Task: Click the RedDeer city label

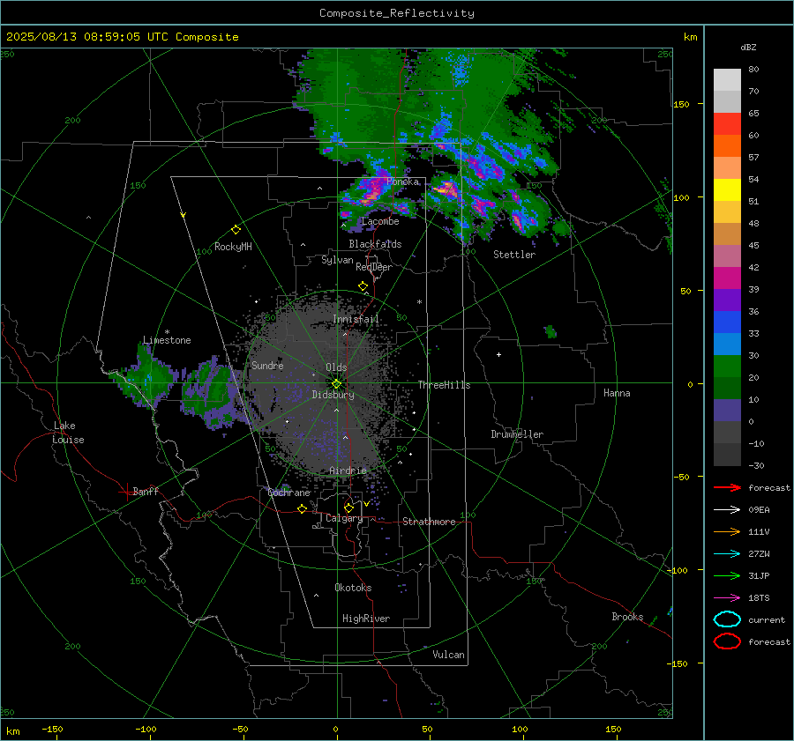Action: coord(374,267)
